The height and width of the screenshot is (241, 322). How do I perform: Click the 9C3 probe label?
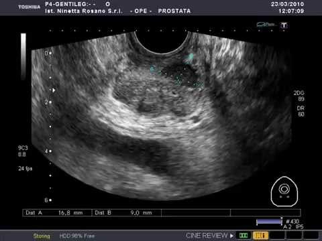click(x=23, y=148)
